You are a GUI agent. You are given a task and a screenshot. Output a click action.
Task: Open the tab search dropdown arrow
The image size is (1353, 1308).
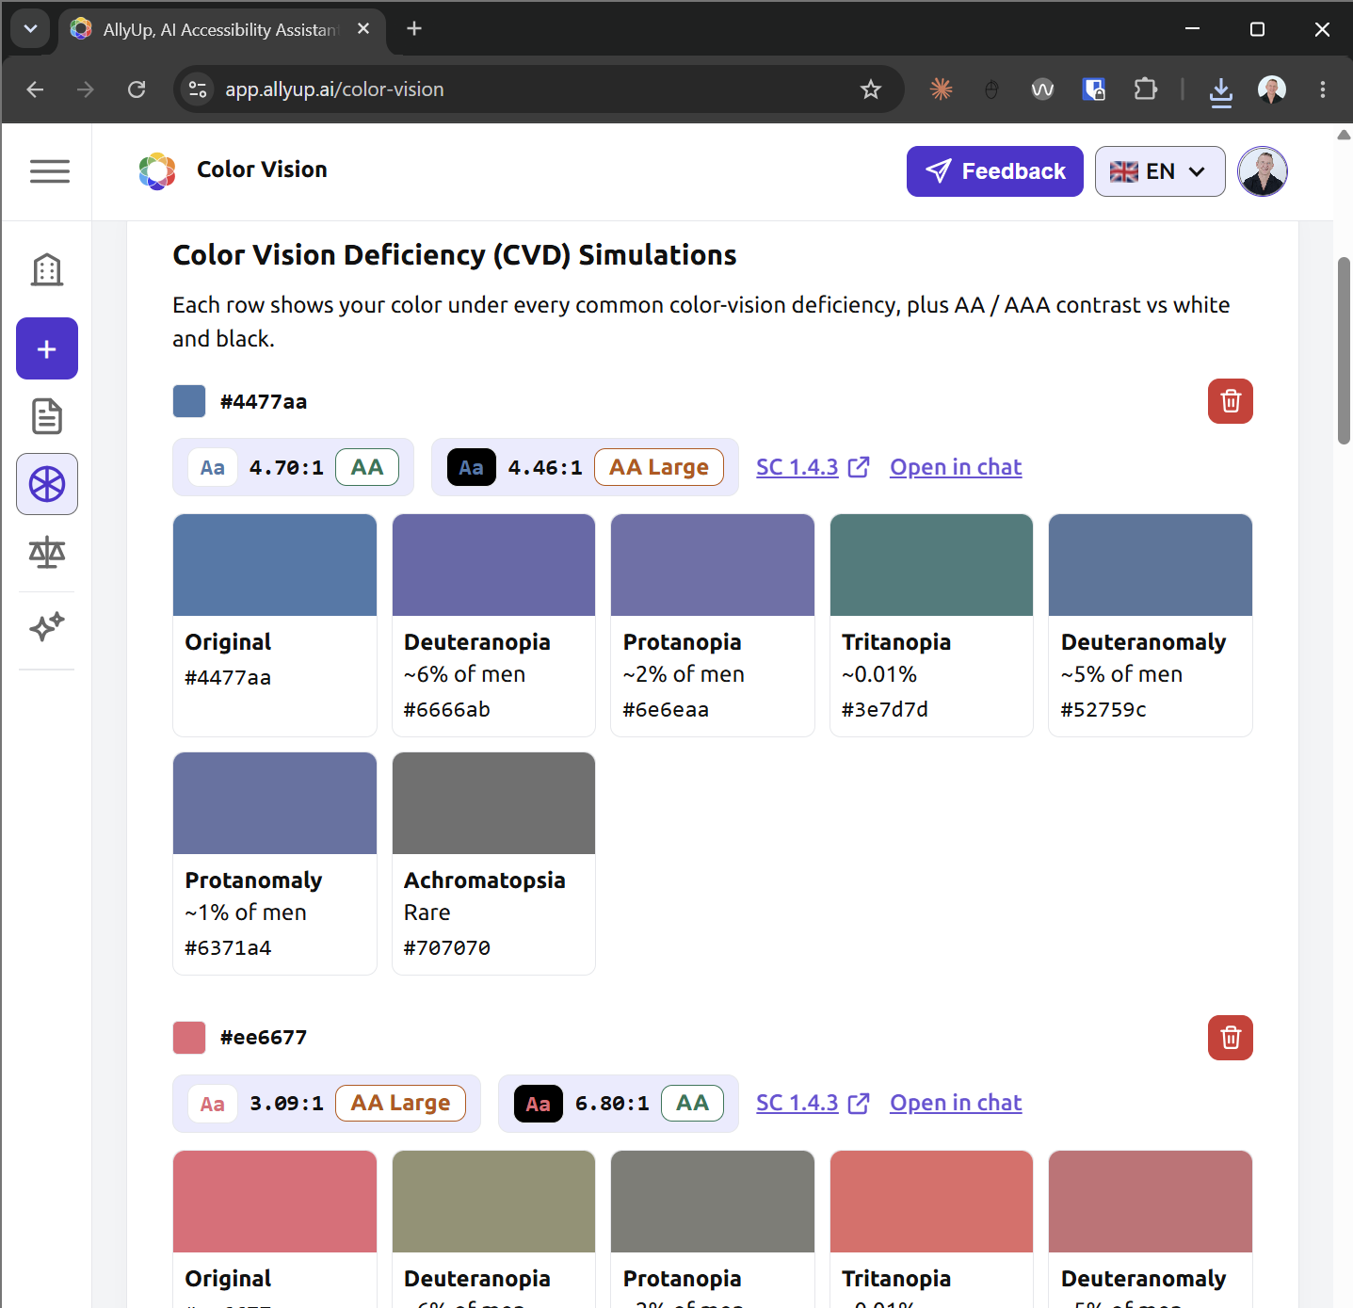tap(30, 29)
